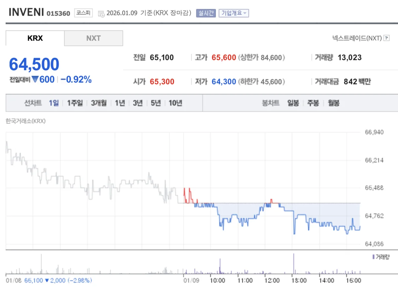Open the 월봉 monthly candle chart
This screenshot has height=295, width=398.
click(334, 103)
